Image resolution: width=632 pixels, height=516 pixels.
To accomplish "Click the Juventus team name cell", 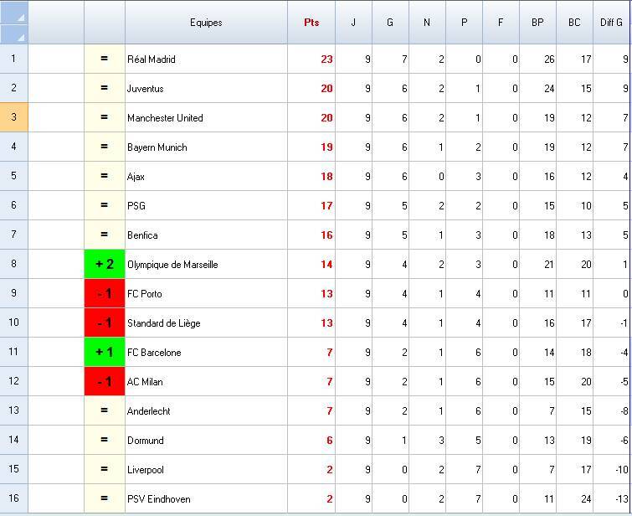I will (x=206, y=89).
